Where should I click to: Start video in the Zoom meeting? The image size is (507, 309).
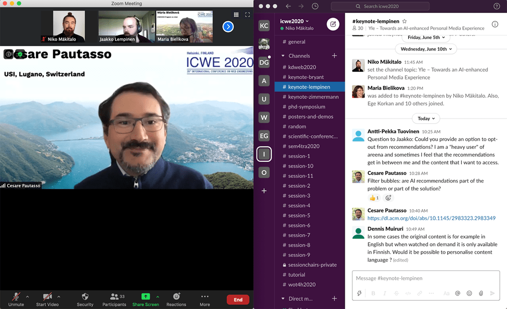(x=48, y=300)
